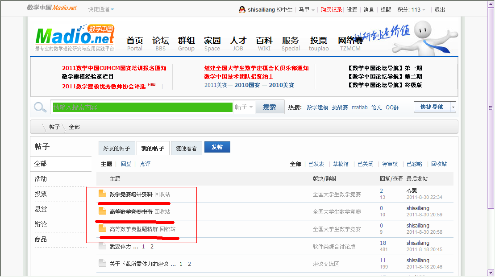Click folder icon for 高等数学竞赛指南
Viewport: 495px width, 277px height.
pos(102,211)
